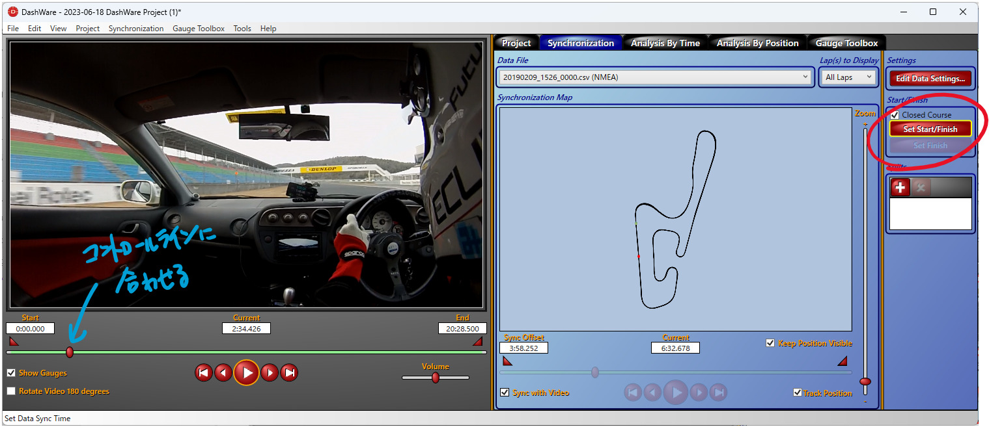Click the Set Start/Finish button

(930, 129)
